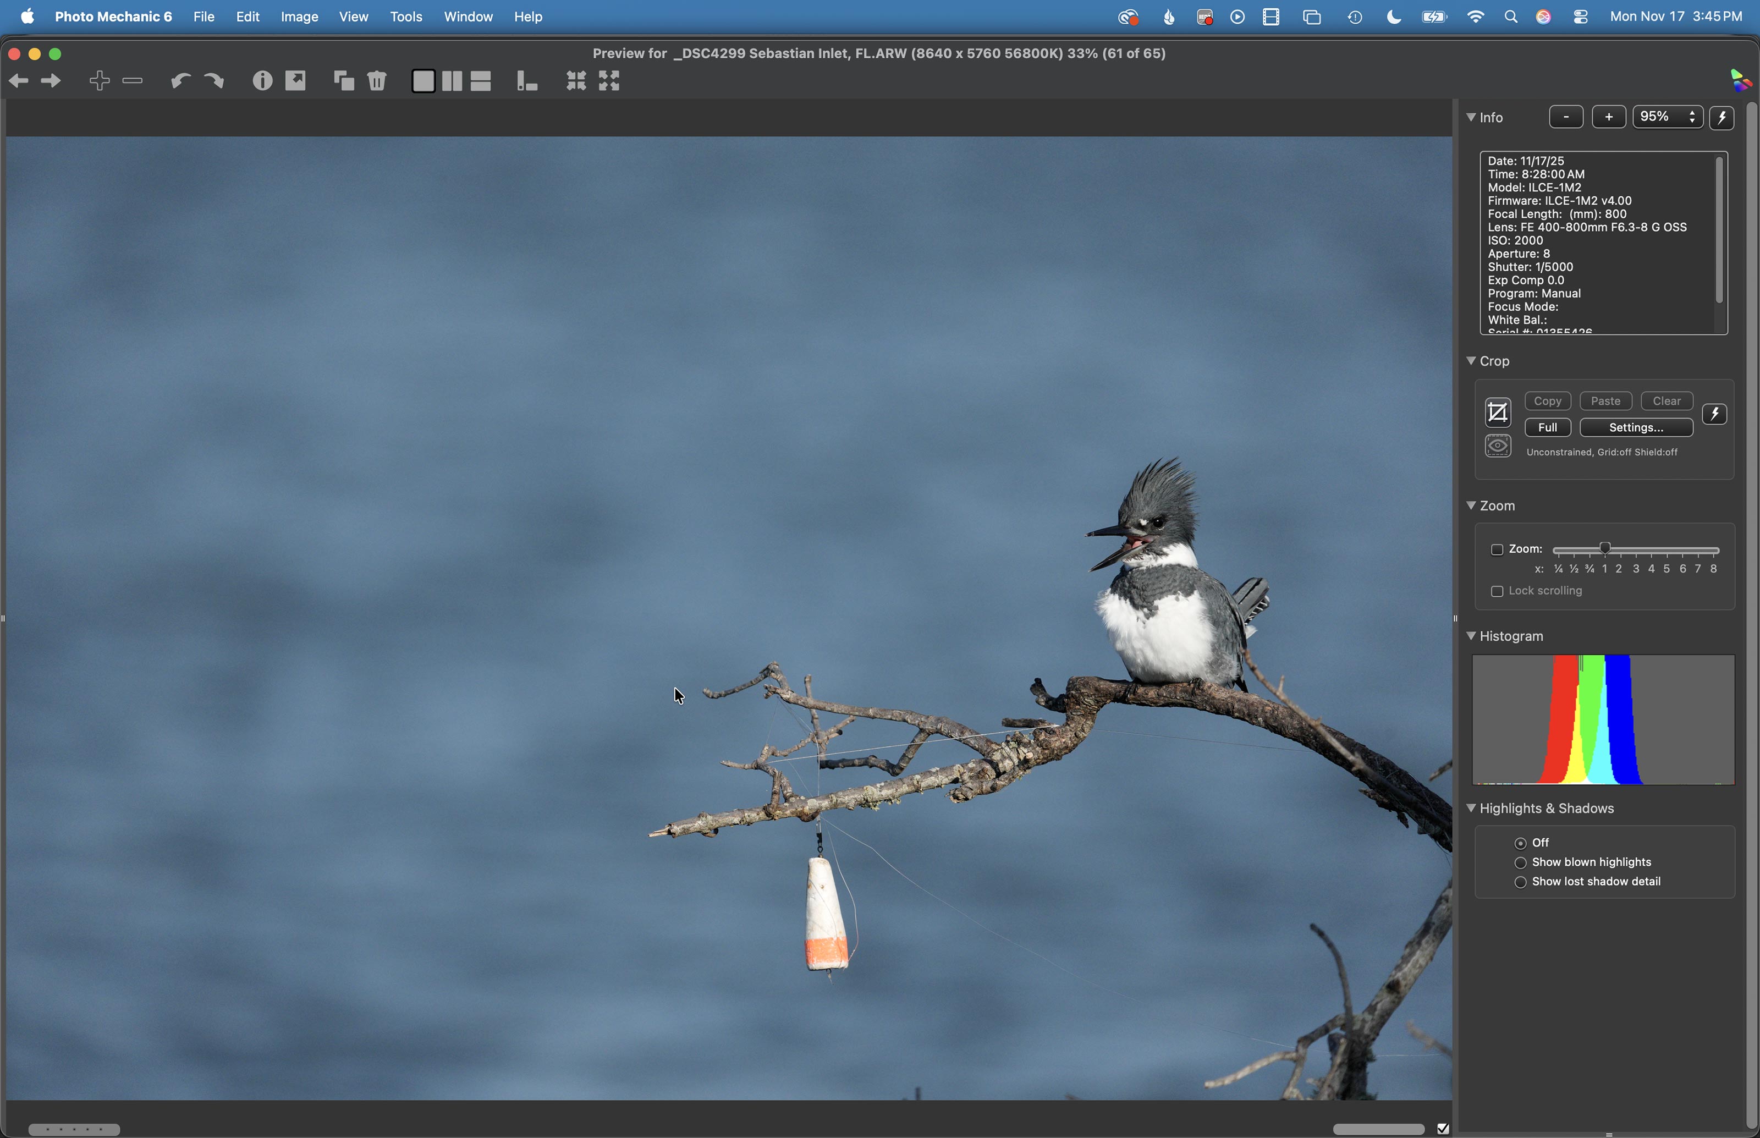
Task: Click the trash can delete icon
Action: coord(377,80)
